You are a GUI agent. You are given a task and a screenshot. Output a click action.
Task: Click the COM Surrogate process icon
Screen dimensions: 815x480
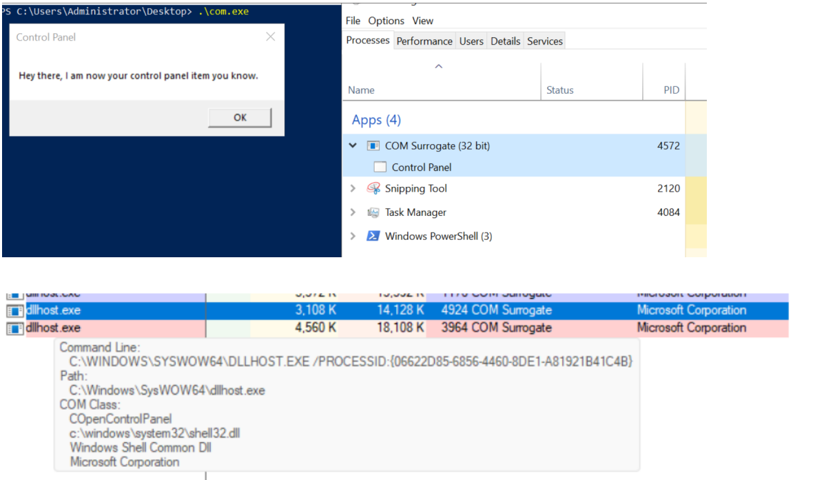pyautogui.click(x=373, y=146)
